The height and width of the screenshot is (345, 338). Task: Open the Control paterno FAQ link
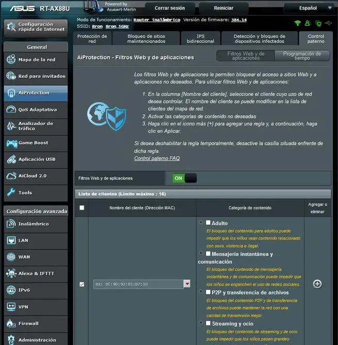157,158
